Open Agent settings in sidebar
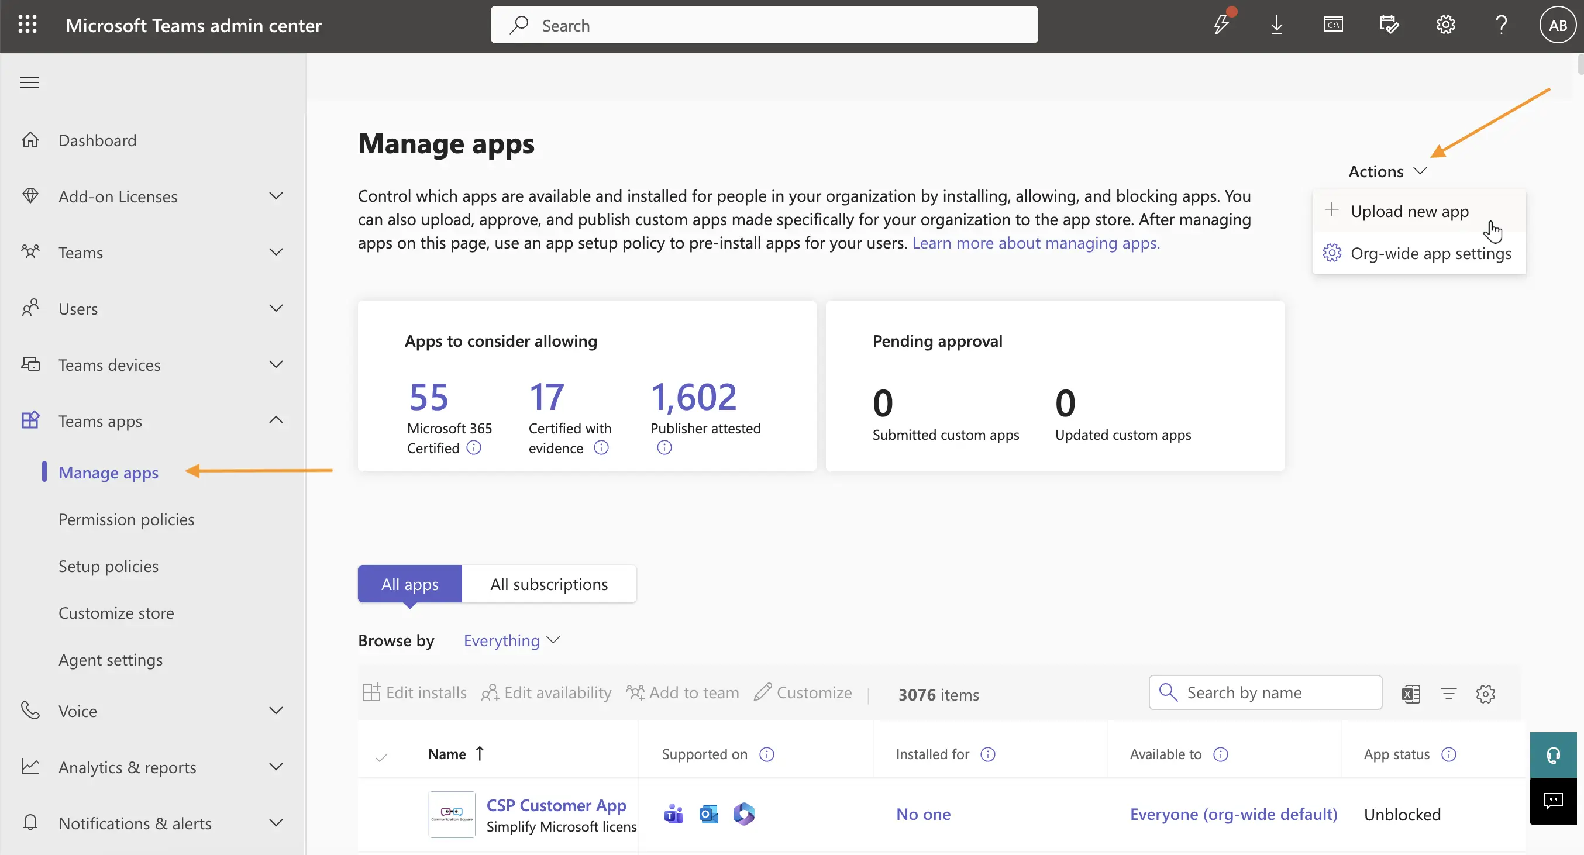Image resolution: width=1584 pixels, height=855 pixels. click(x=111, y=660)
